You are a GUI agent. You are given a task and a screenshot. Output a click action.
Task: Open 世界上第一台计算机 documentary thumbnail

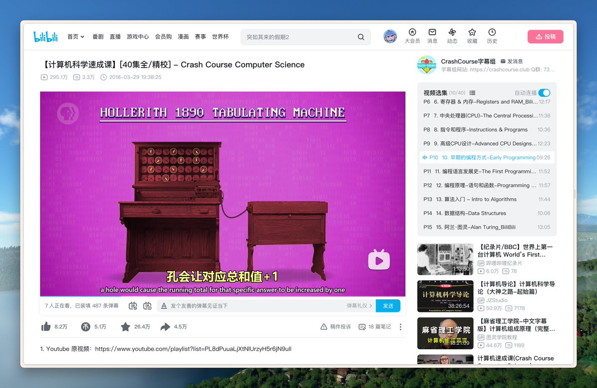[445, 259]
